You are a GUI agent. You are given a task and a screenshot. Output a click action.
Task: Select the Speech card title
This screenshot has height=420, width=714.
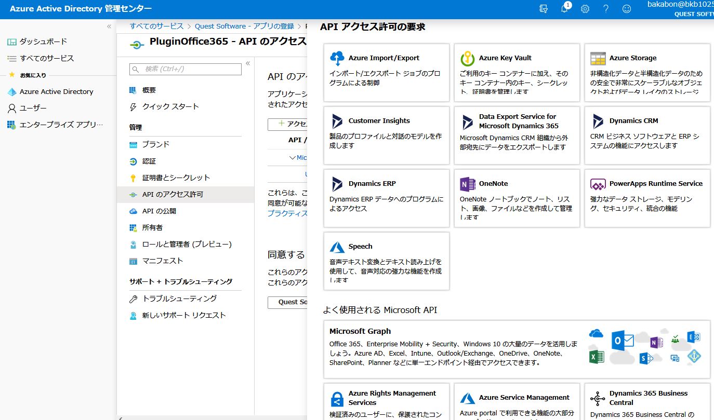[361, 247]
